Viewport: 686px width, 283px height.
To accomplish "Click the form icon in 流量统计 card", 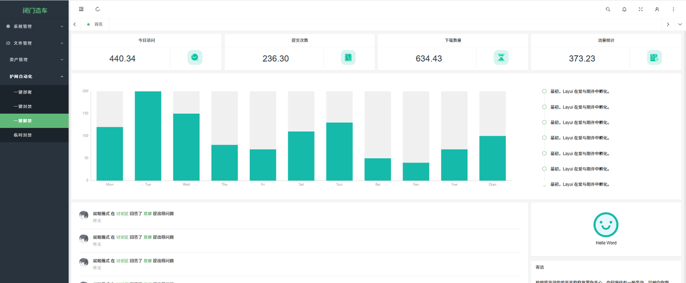I will [x=654, y=57].
